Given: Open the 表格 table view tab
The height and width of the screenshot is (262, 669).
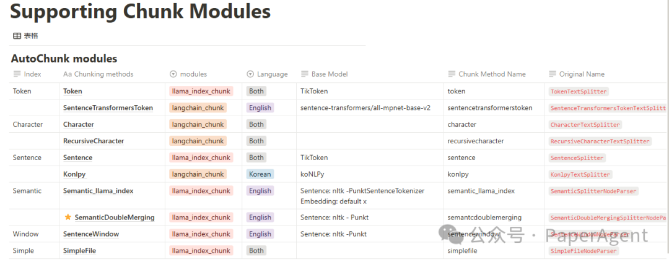Looking at the screenshot, I should click(25, 36).
